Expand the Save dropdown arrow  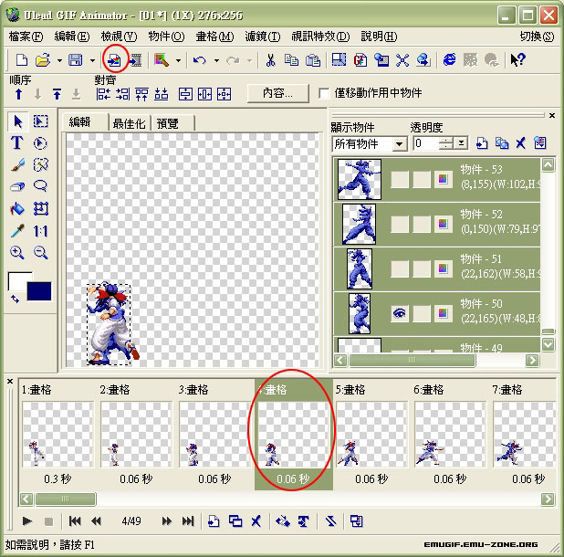tap(92, 60)
